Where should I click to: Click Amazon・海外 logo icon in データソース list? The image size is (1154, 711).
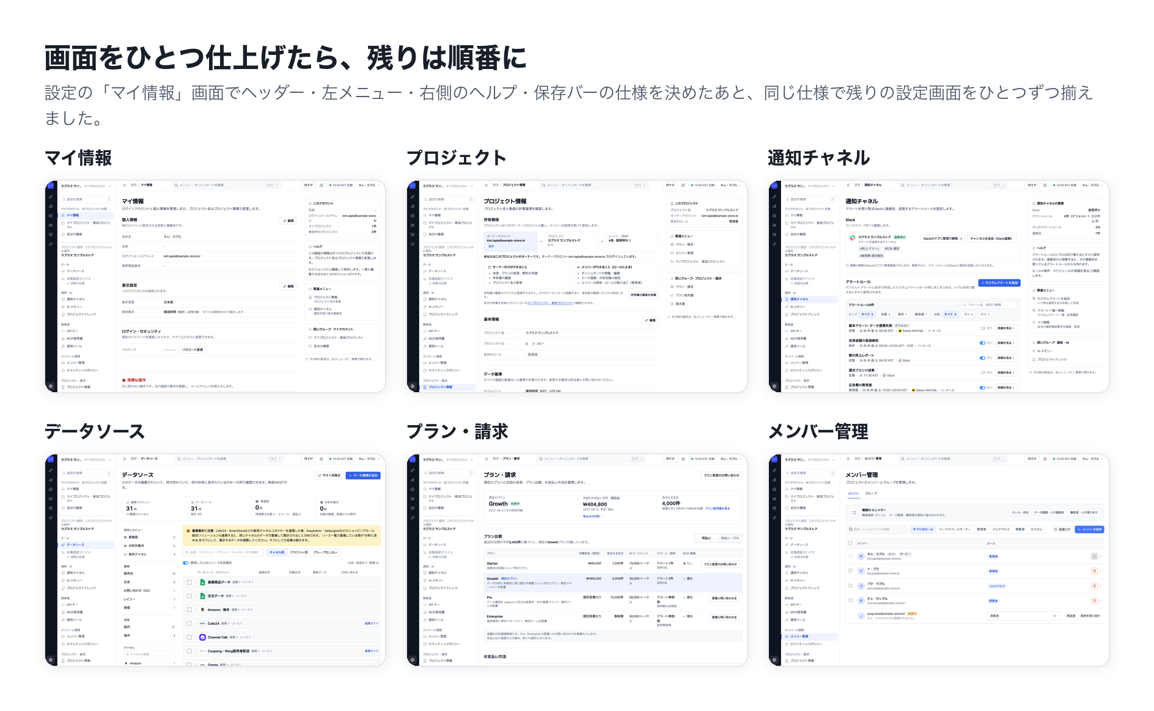(202, 610)
